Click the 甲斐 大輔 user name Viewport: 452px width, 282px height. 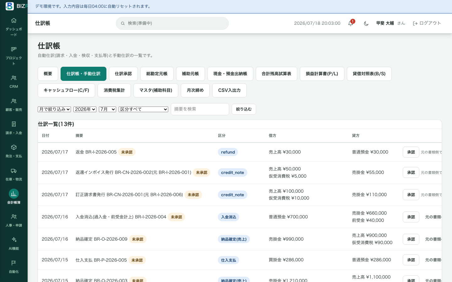click(385, 23)
